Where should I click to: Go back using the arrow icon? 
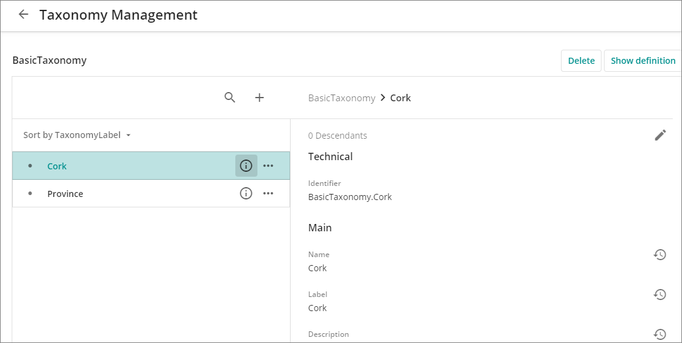tap(23, 15)
